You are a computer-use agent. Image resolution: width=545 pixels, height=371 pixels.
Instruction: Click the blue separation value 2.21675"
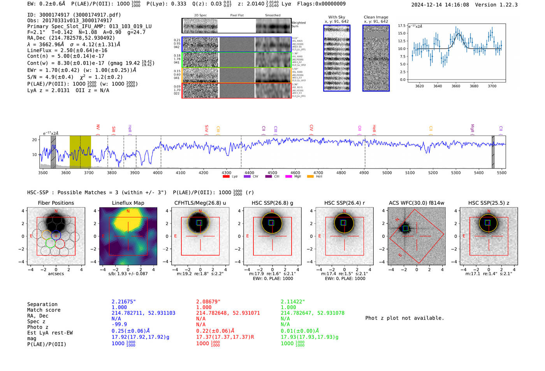pos(124,302)
